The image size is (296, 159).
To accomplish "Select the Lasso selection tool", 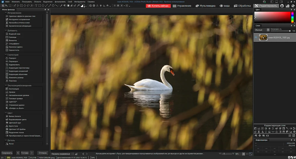I will (28, 6).
